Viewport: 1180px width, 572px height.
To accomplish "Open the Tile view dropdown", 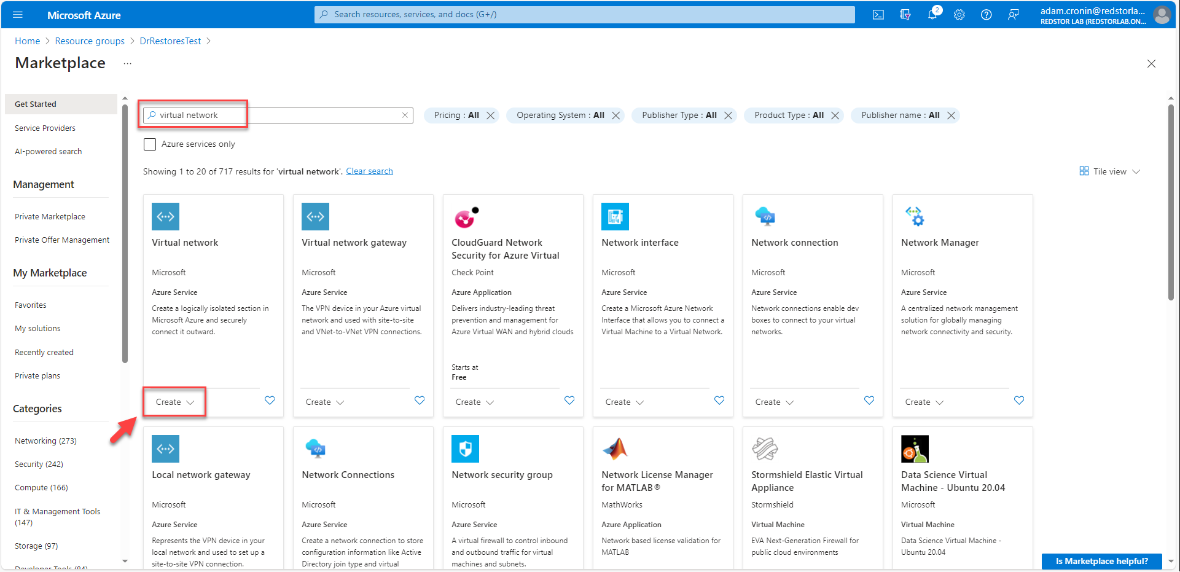I will click(1109, 171).
